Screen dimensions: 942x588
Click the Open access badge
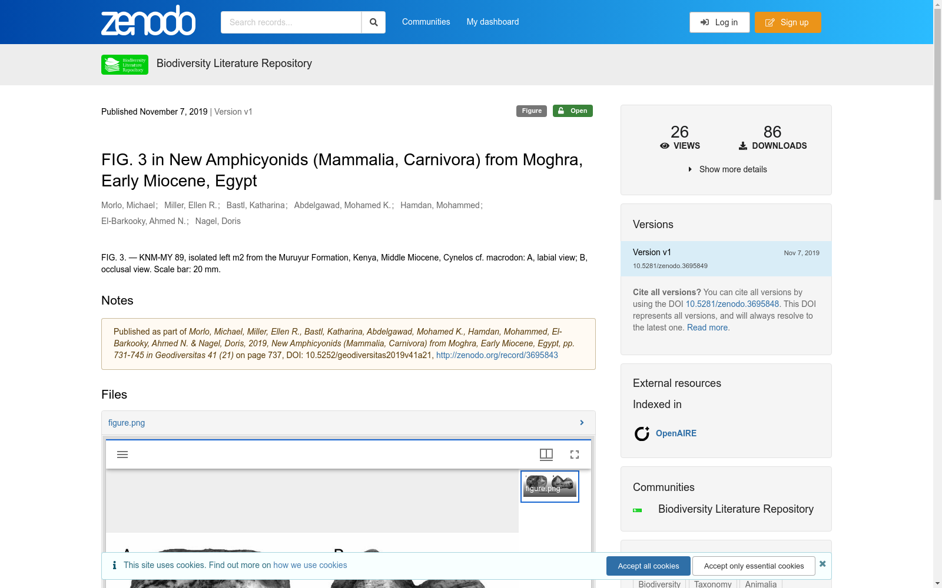coord(573,111)
